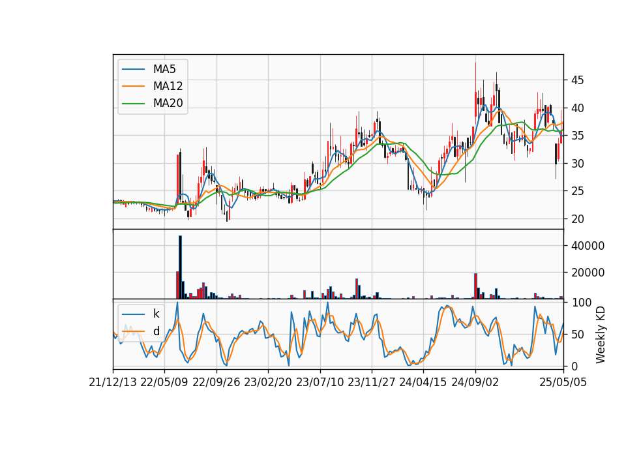This screenshot has width=626, height=450.
Task: Click the price axis value 40
Action: [577, 108]
